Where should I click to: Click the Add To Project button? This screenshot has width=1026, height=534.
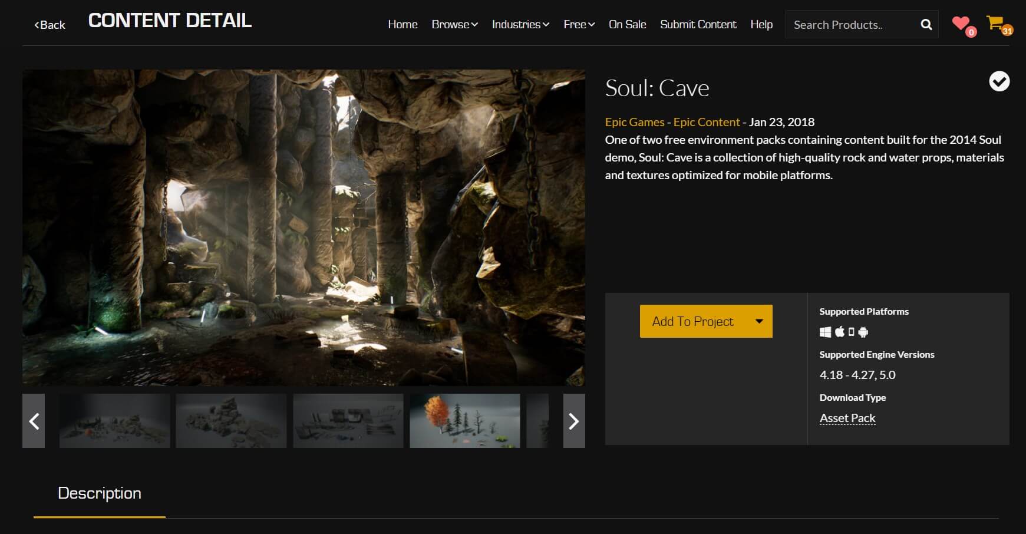coord(692,321)
